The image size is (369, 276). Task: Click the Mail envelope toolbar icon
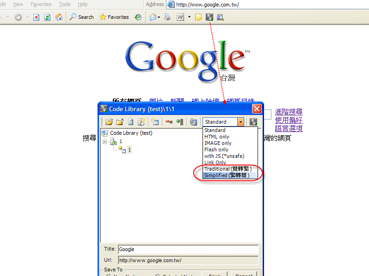tap(153, 17)
